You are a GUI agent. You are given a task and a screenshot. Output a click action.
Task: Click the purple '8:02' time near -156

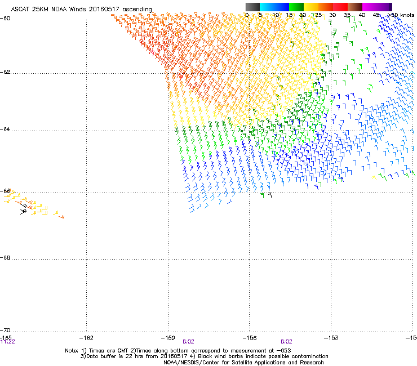coord(286,342)
